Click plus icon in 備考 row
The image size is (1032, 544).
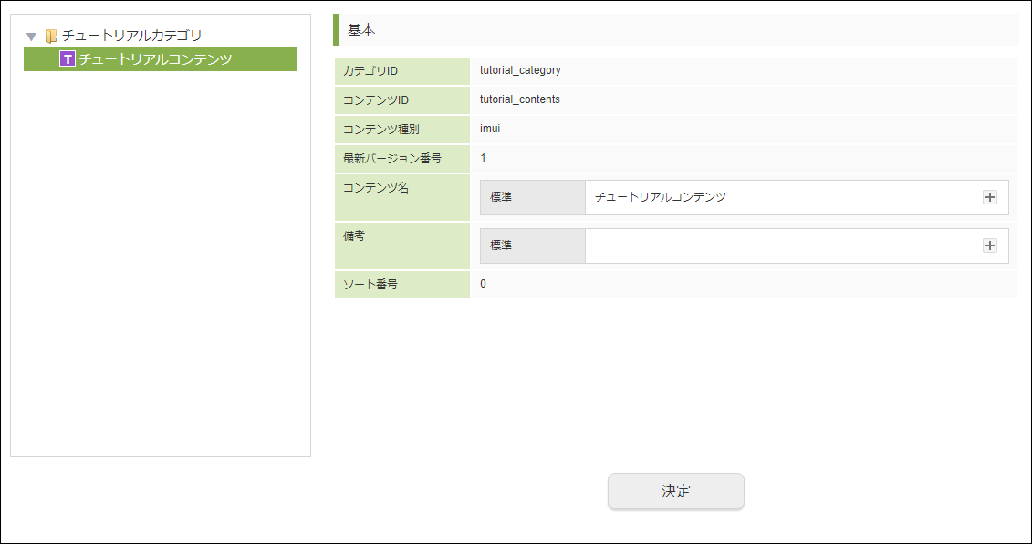[x=990, y=246]
